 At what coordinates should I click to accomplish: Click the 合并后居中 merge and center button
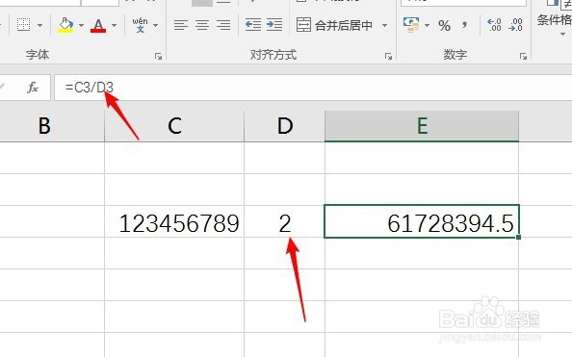coord(334,25)
